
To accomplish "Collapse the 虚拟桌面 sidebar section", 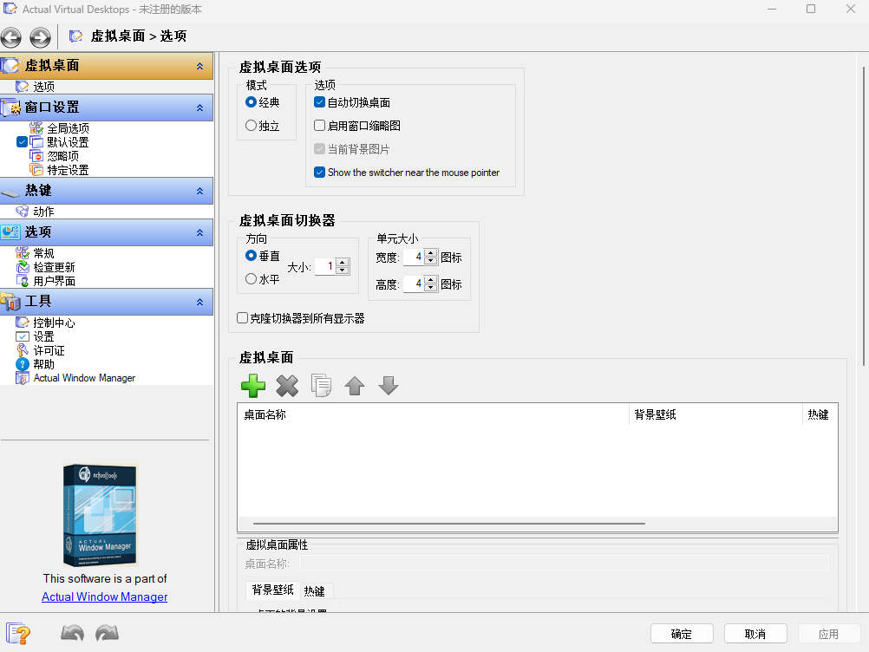I will [199, 66].
